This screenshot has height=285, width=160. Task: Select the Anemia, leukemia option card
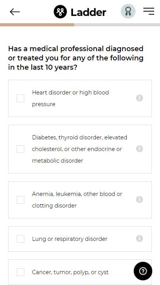[80, 200]
